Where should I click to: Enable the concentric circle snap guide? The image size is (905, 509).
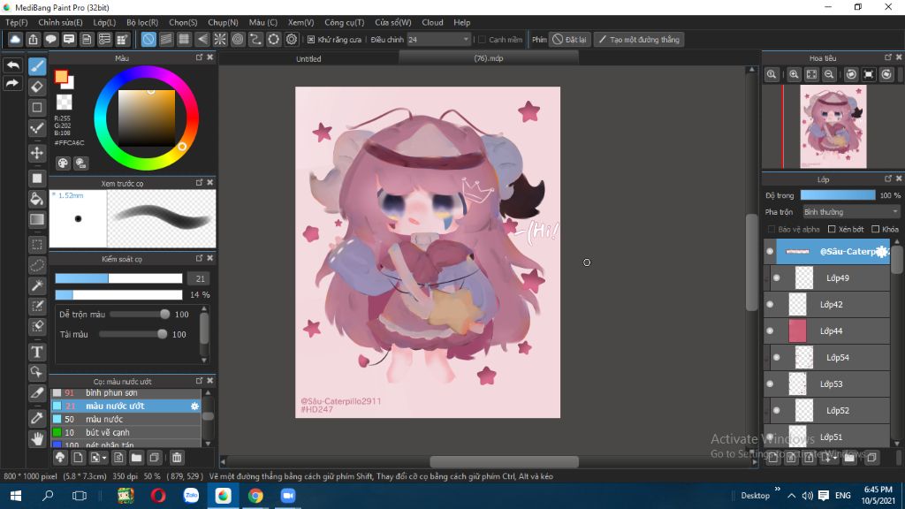click(x=238, y=39)
